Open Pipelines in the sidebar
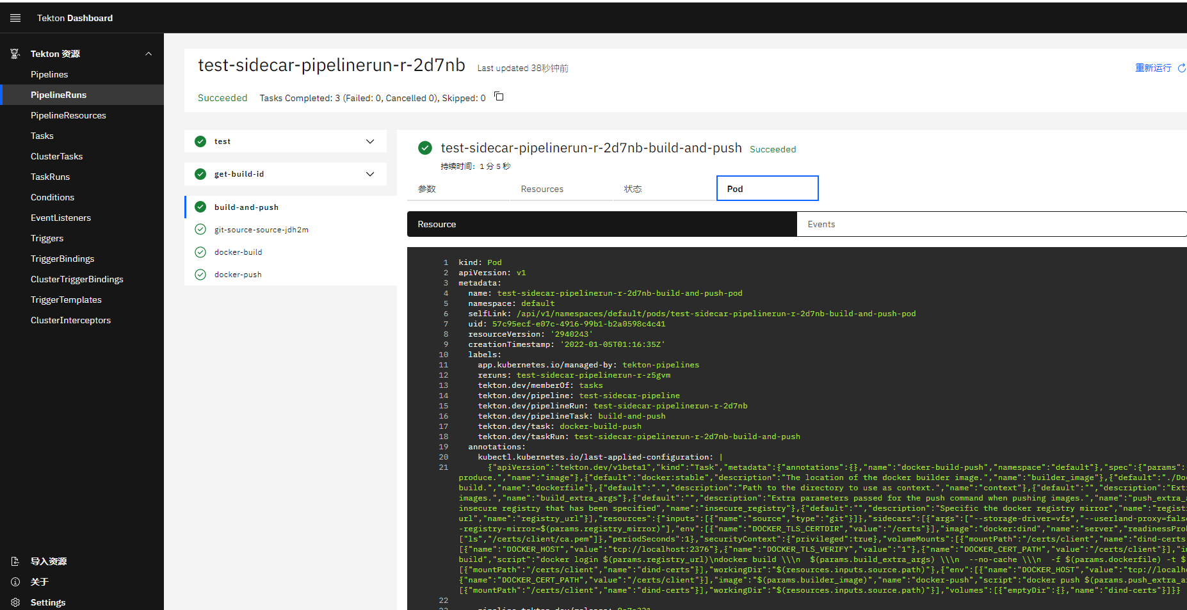This screenshot has width=1187, height=610. point(82,74)
